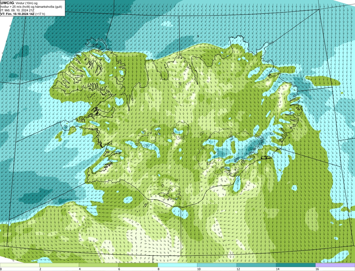Pick the teal 12–14 m/s legend swatch

(x=257, y=265)
